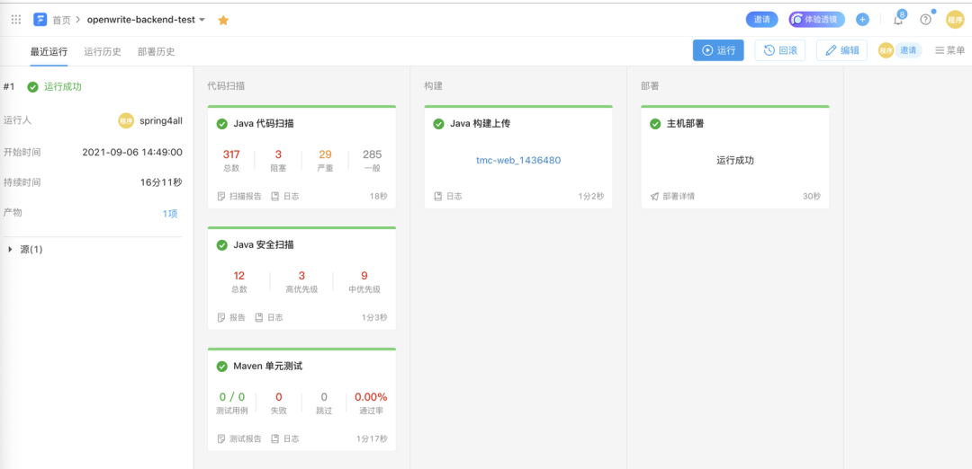Open 测试报告 for Maven 单元测试
This screenshot has height=469, width=972.
[x=239, y=439]
